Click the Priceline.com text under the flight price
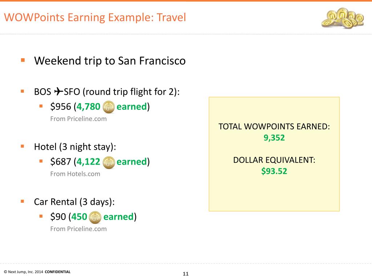372x279 pixels. (78, 119)
